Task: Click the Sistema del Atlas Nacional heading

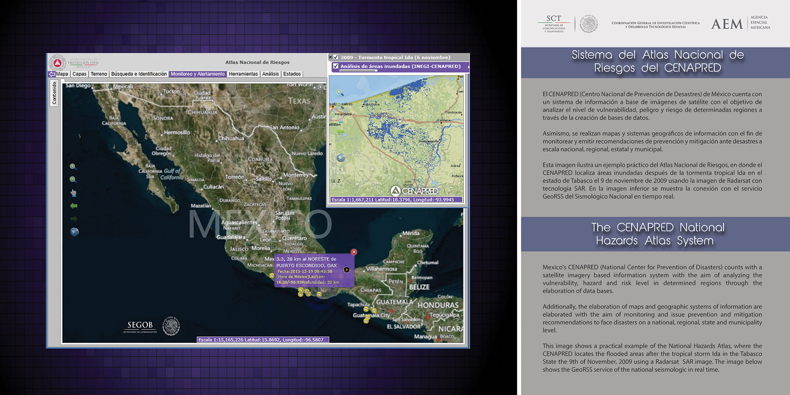Action: tap(657, 61)
